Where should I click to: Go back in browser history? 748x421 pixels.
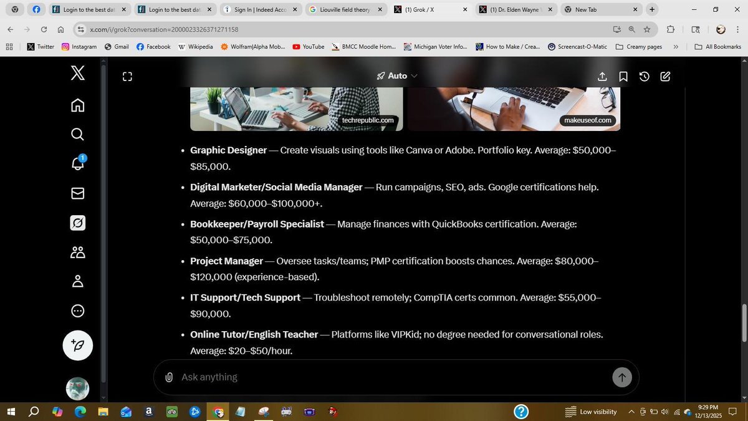[x=11, y=29]
